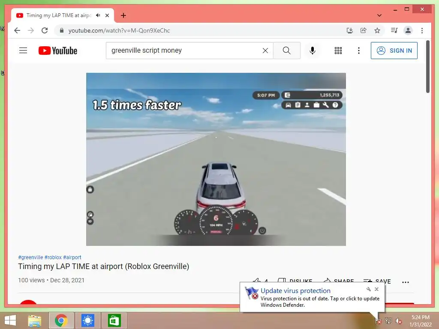This screenshot has height=329, width=439.
Task: Open the network tray icon
Action: pos(388,321)
